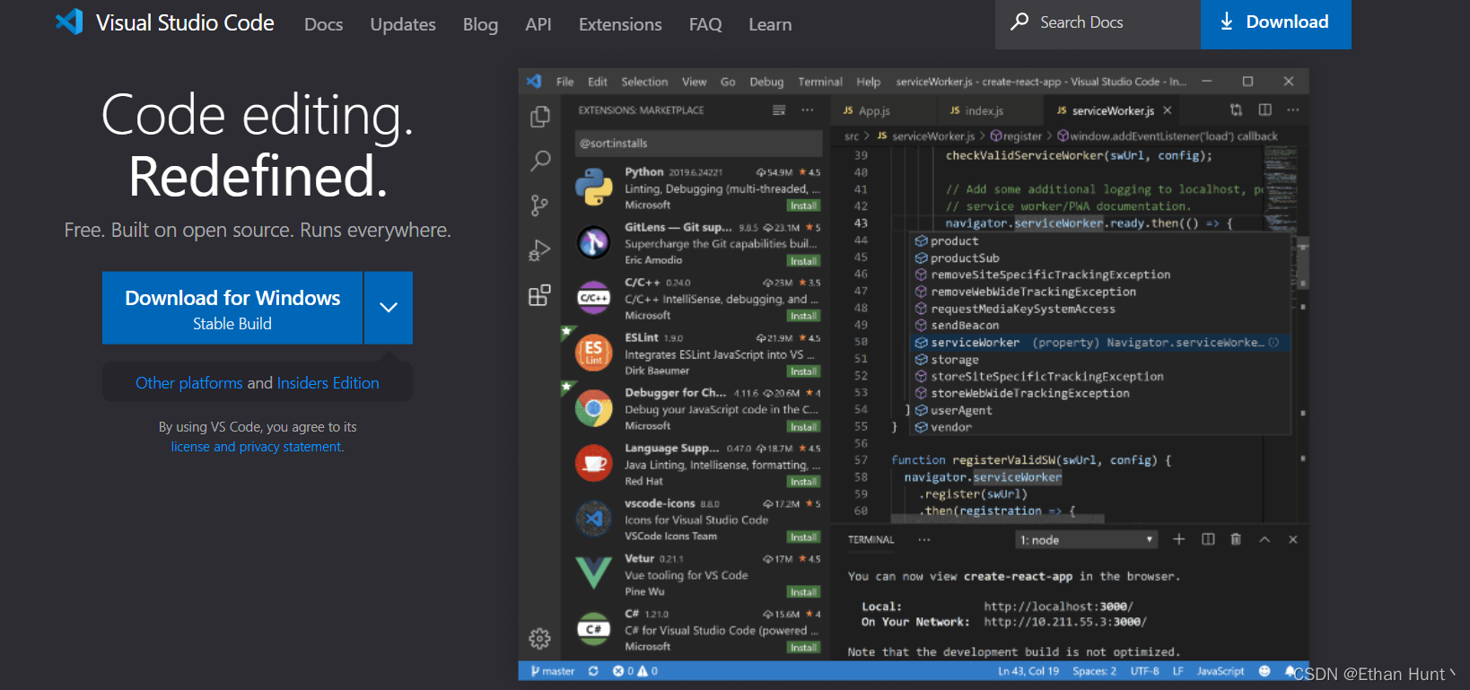Click the Language Support Java coffee-cup logo

593,463
